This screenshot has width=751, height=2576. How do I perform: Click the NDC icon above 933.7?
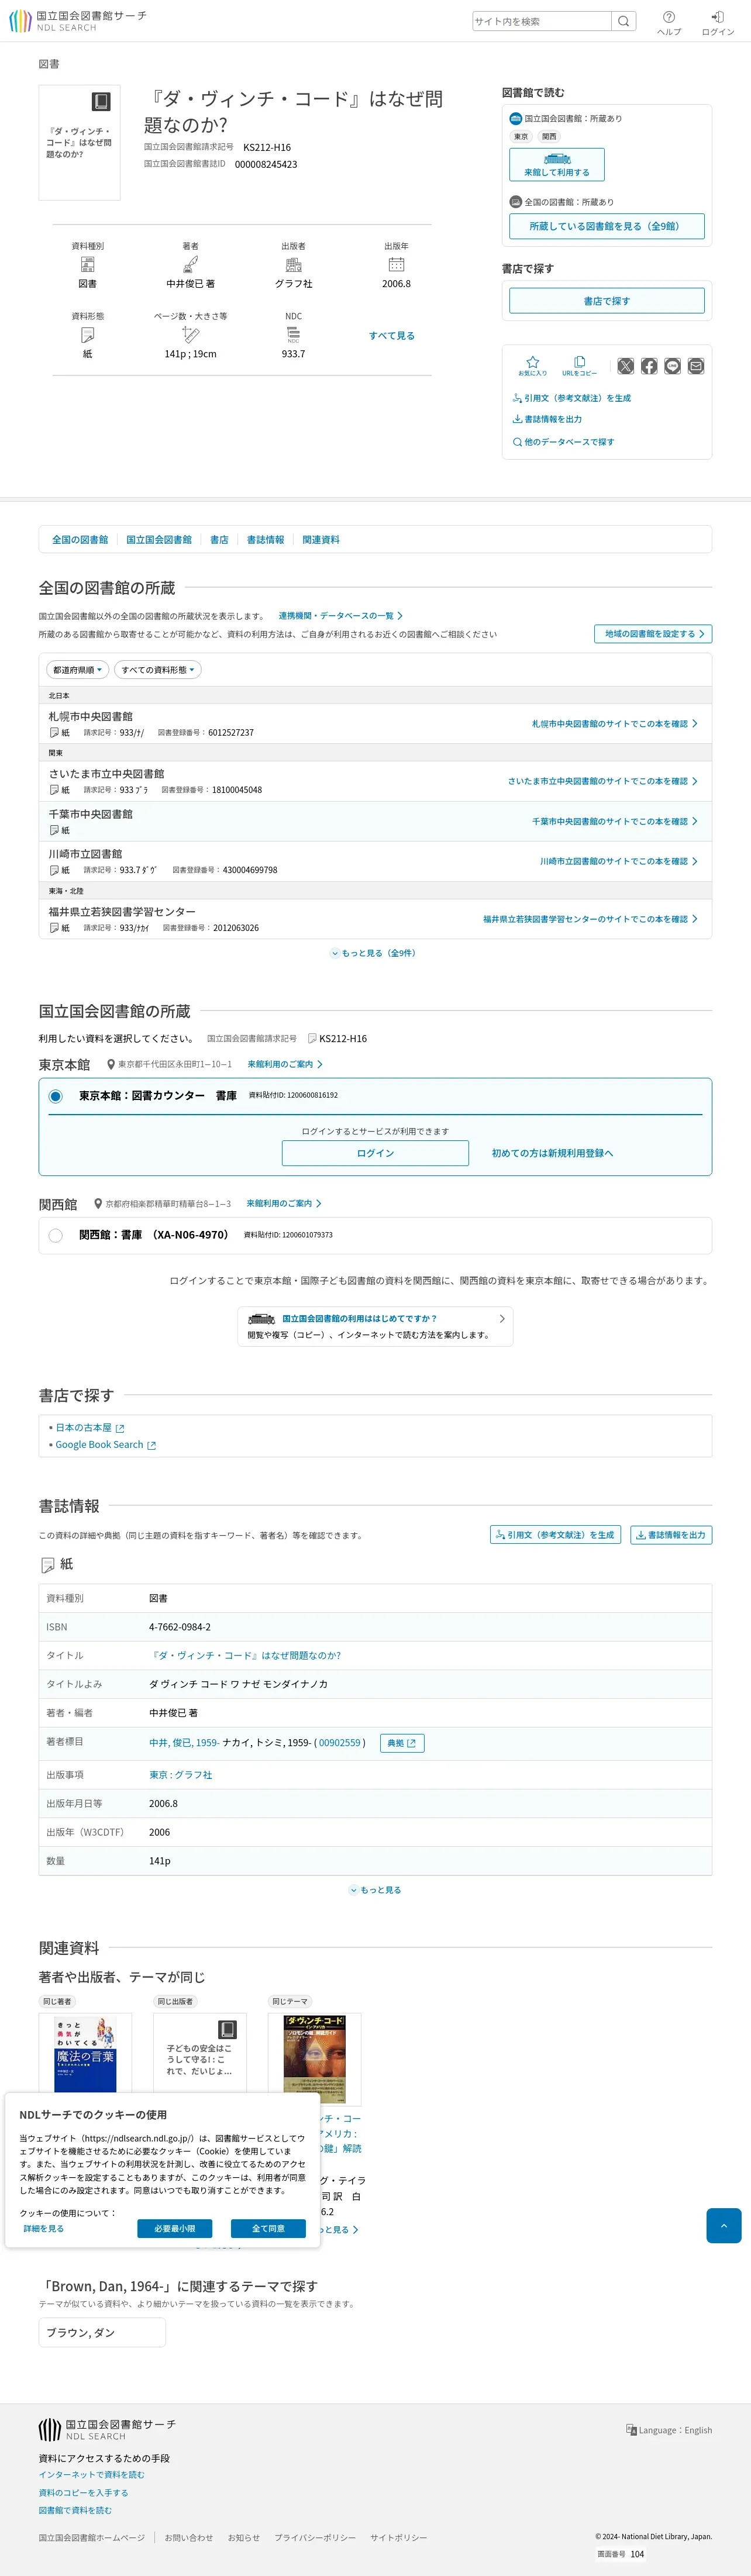(293, 335)
